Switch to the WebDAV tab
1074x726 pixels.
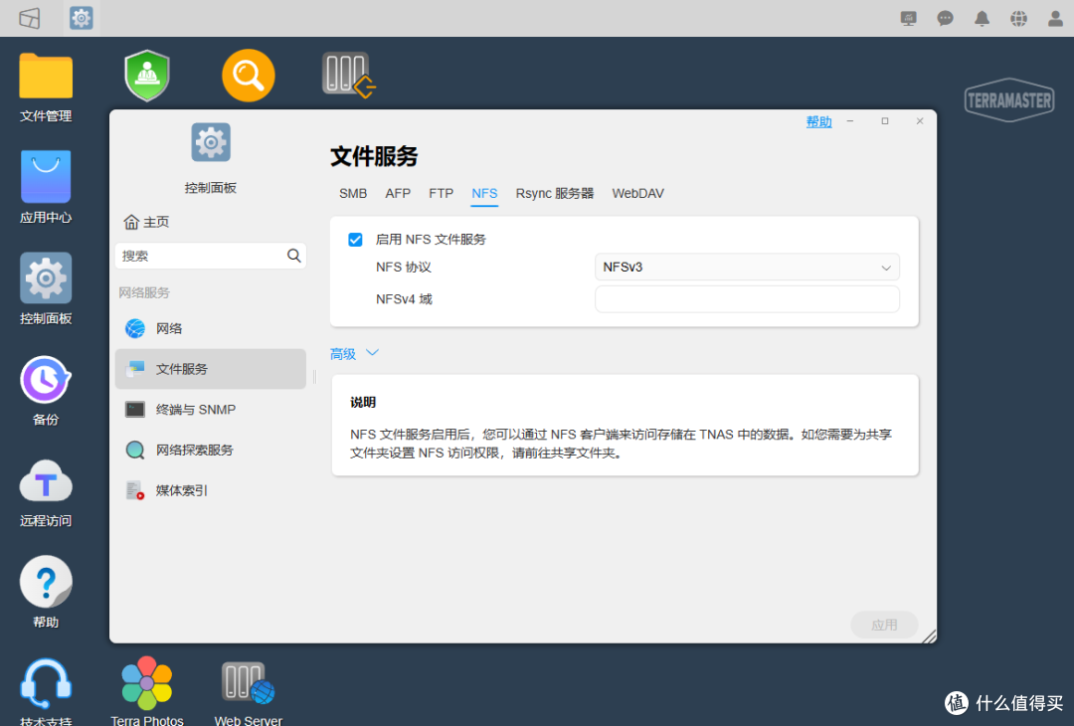pyautogui.click(x=637, y=193)
